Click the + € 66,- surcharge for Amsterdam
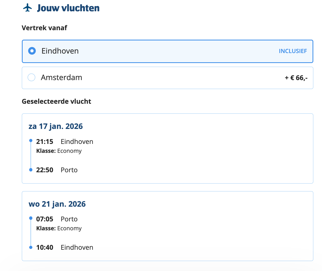 pos(296,78)
